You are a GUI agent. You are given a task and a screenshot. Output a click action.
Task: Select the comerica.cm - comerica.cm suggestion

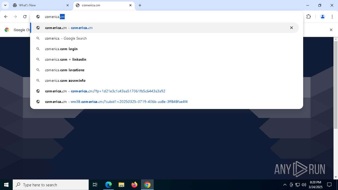[165, 28]
